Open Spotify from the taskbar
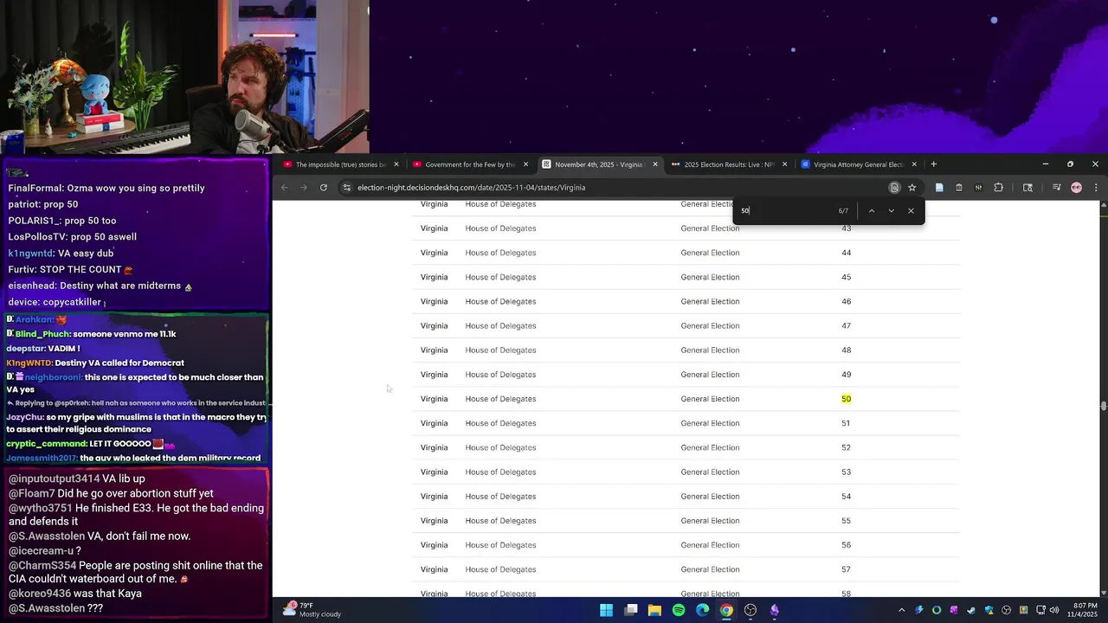 click(679, 610)
